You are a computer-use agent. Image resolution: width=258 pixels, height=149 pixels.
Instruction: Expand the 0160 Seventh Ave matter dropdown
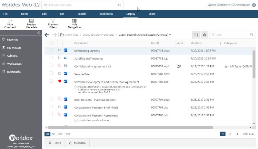click(170, 35)
